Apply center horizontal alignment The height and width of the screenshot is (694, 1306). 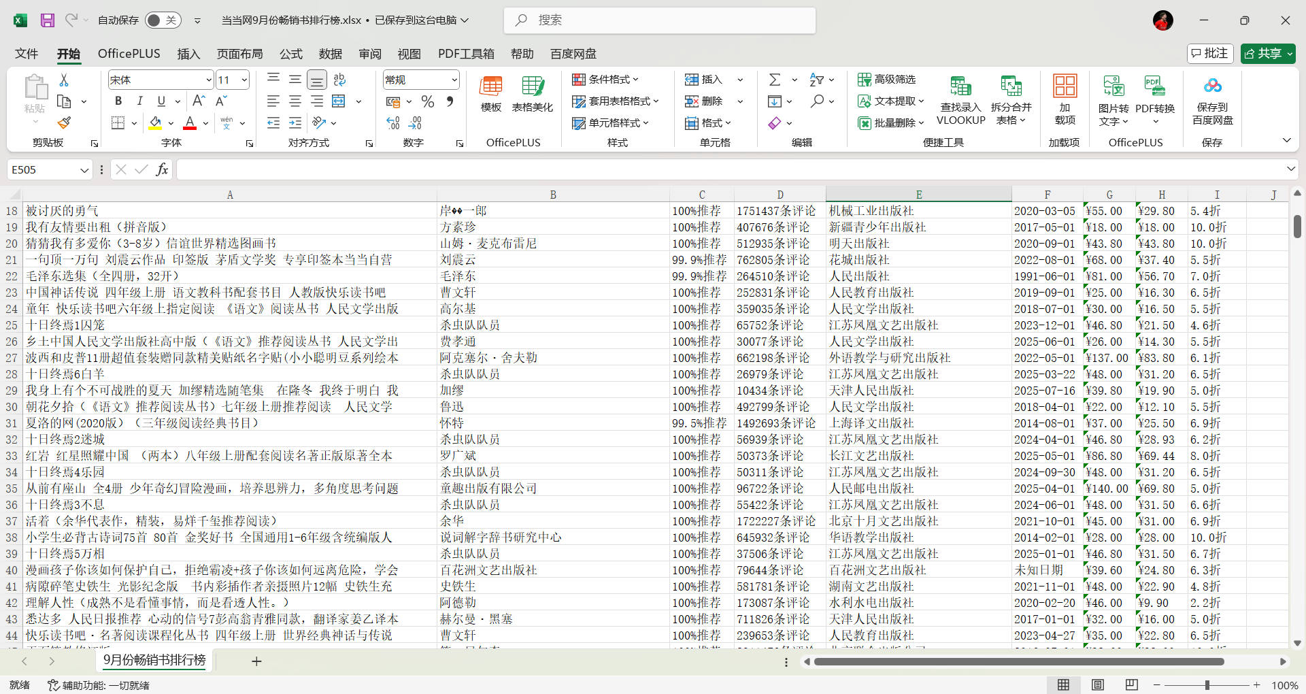(295, 101)
